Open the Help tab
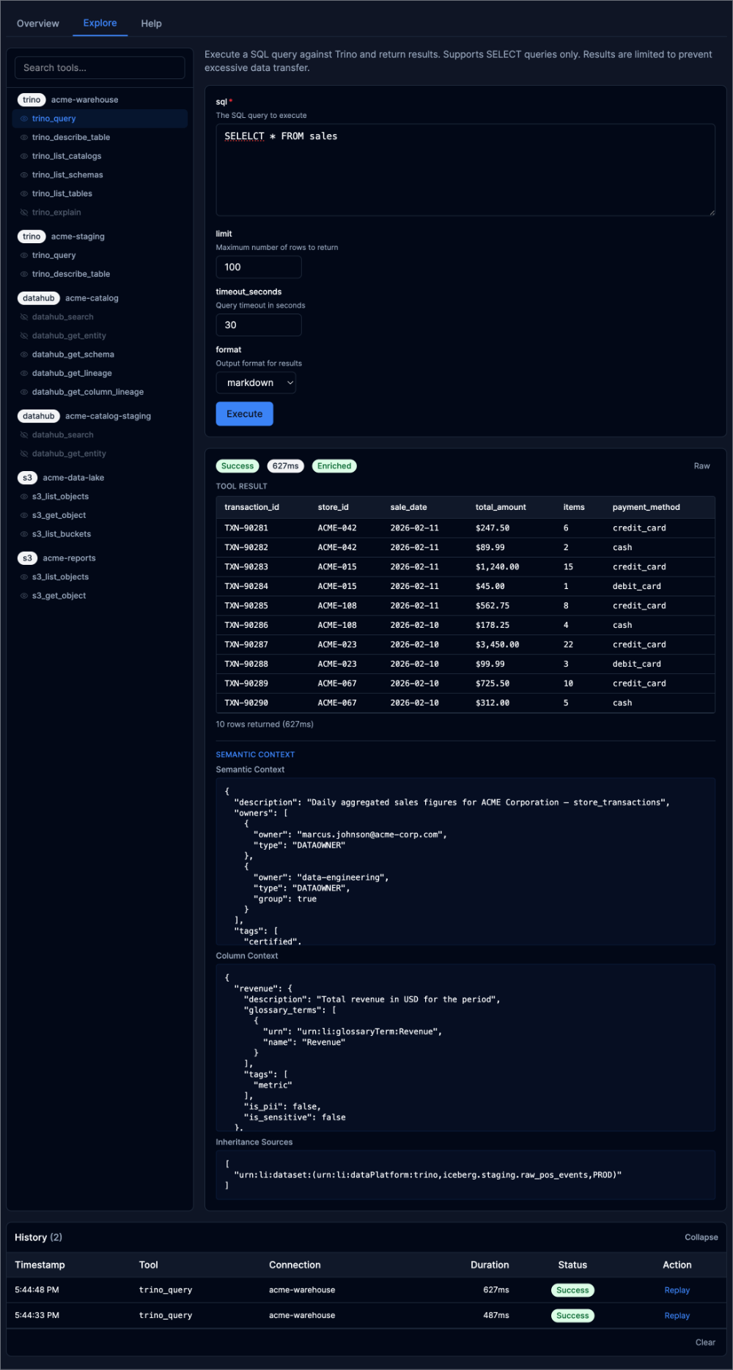The height and width of the screenshot is (1370, 733). tap(151, 23)
